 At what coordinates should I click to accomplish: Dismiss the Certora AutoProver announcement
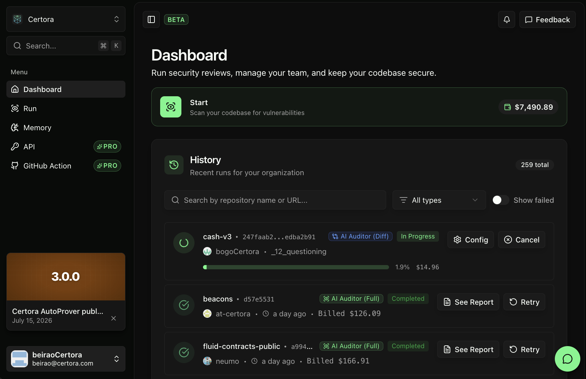coord(113,318)
